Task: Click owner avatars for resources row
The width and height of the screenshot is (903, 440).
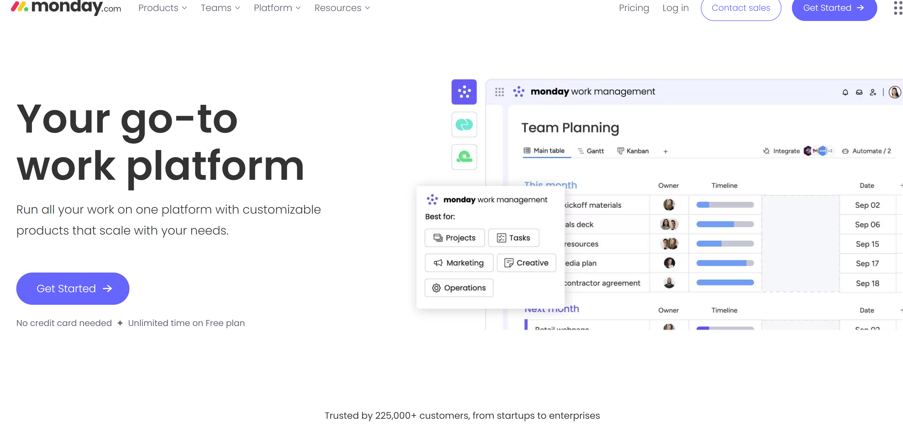Action: 669,244
